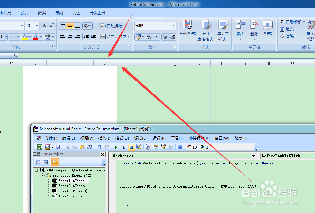Click View Object icon in project panel
This screenshot has height=213, width=315.
(46, 162)
